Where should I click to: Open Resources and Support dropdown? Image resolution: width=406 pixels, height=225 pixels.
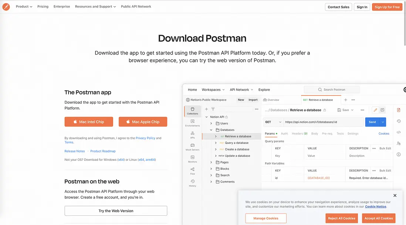[x=95, y=7]
